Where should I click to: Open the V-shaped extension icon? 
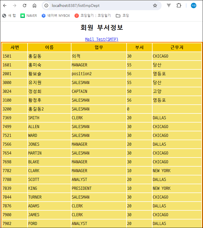169,6
